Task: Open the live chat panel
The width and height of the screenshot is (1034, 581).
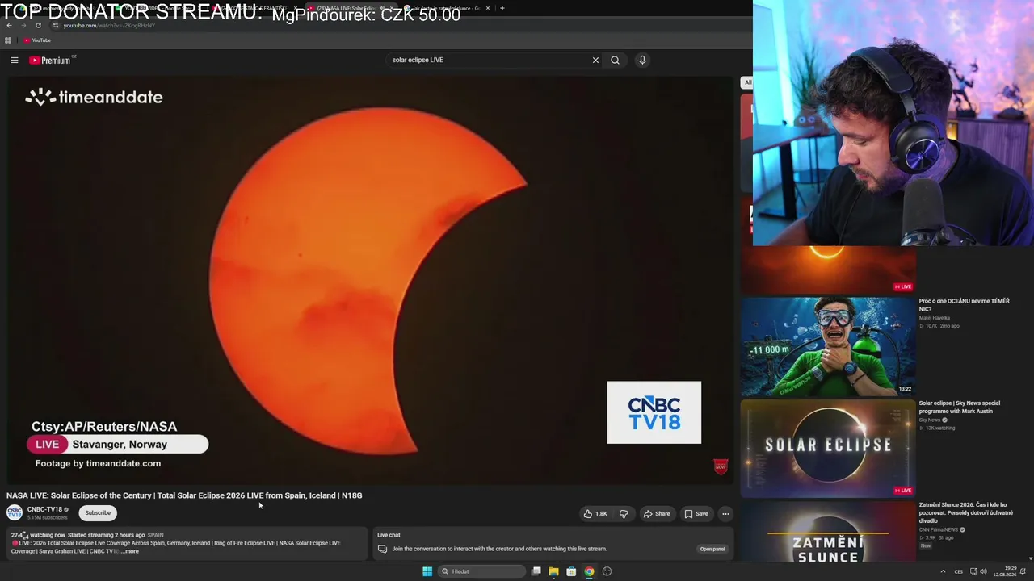Action: click(712, 549)
